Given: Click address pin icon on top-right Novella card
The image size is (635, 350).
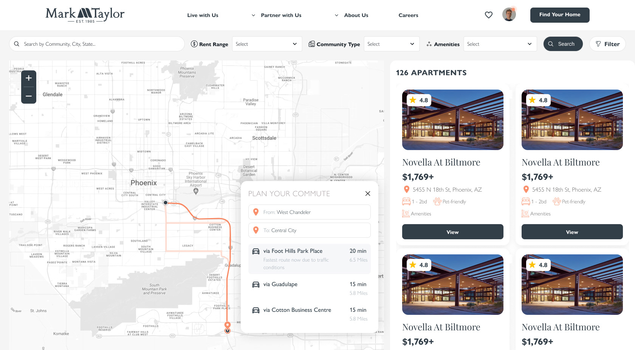Looking at the screenshot, I should pos(526,189).
